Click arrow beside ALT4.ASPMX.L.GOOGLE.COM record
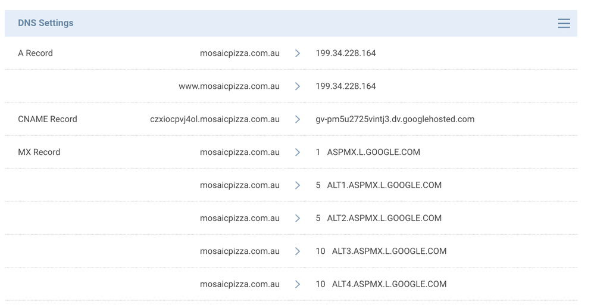The height and width of the screenshot is (308, 594). pyautogui.click(x=298, y=284)
